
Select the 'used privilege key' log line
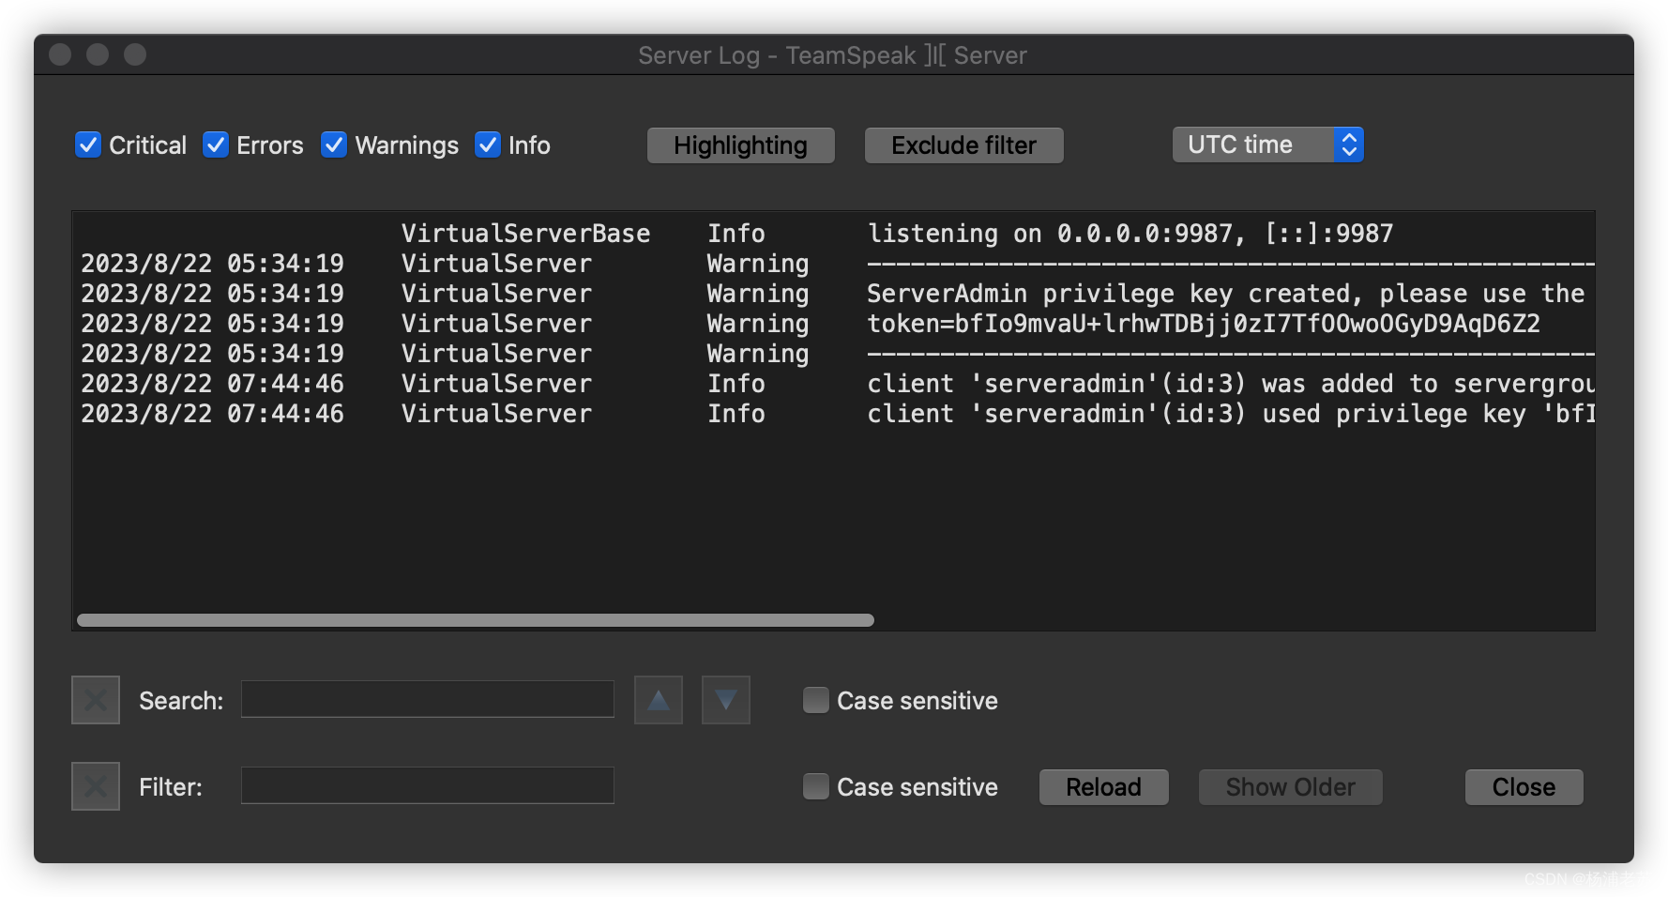(833, 414)
